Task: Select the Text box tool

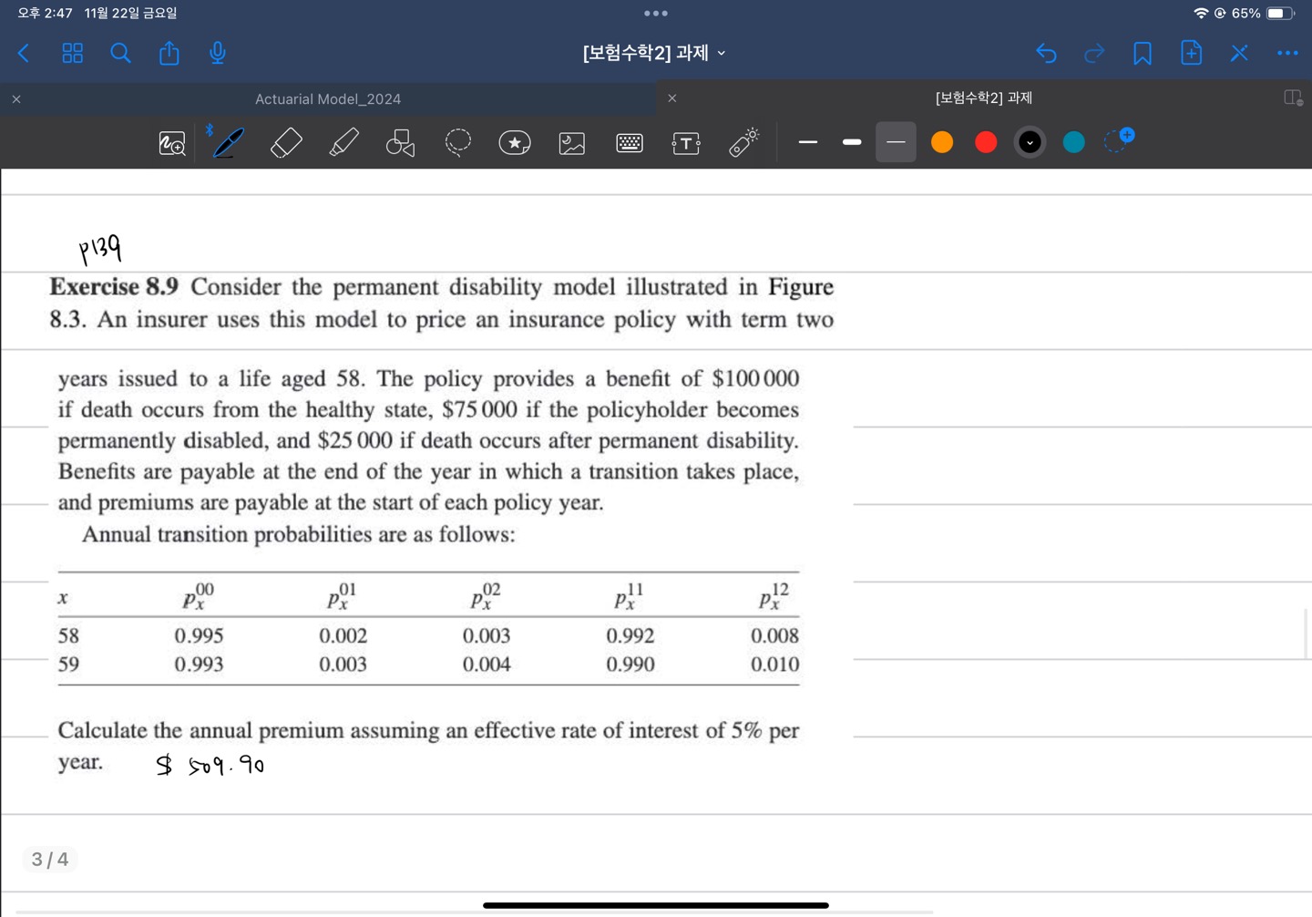Action: click(686, 143)
